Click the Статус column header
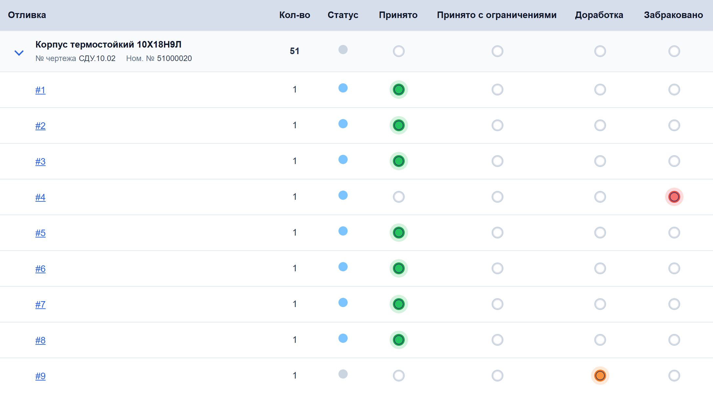Viewport: 713px width, 393px height. tap(343, 15)
